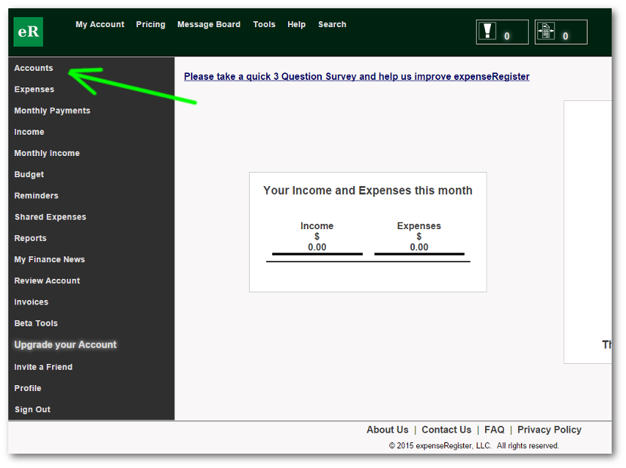Select Accounts in the sidebar
The image size is (626, 468).
34,68
